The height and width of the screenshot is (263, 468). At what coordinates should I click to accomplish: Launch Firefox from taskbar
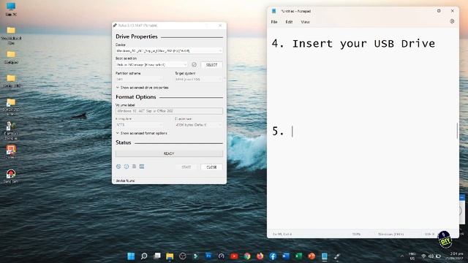[x=260, y=256]
